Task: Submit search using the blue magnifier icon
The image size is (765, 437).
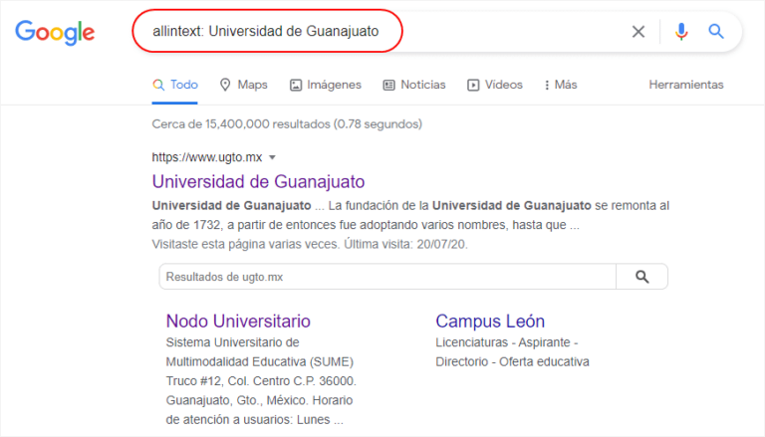Action: pos(716,32)
